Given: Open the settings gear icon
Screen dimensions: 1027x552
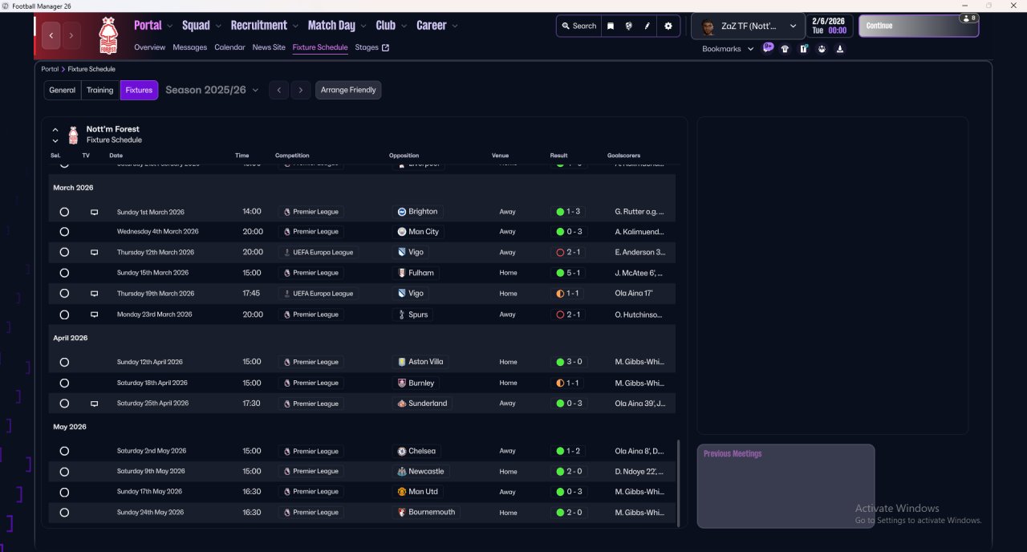Looking at the screenshot, I should coord(668,26).
